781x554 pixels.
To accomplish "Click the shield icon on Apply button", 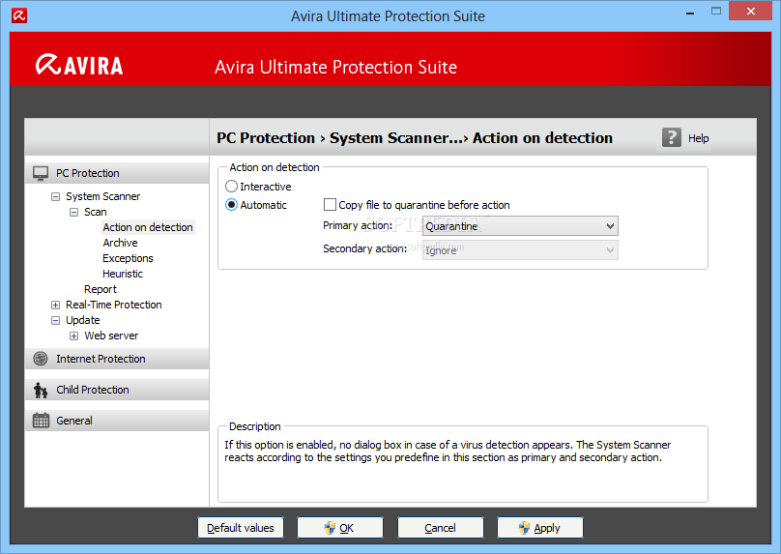I will click(x=524, y=528).
